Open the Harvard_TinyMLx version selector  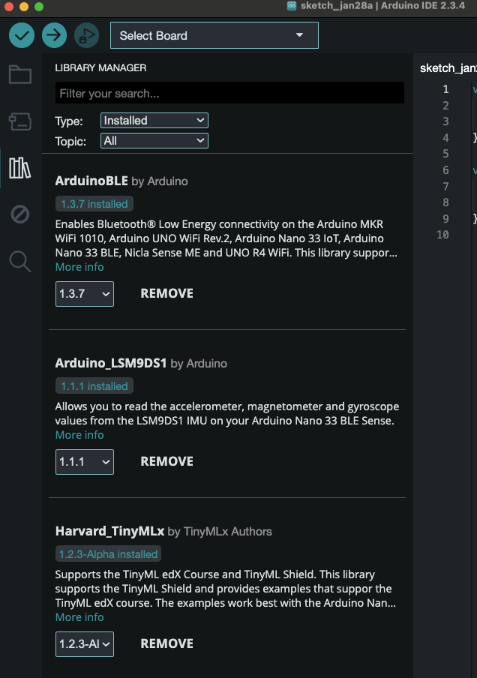pos(84,644)
